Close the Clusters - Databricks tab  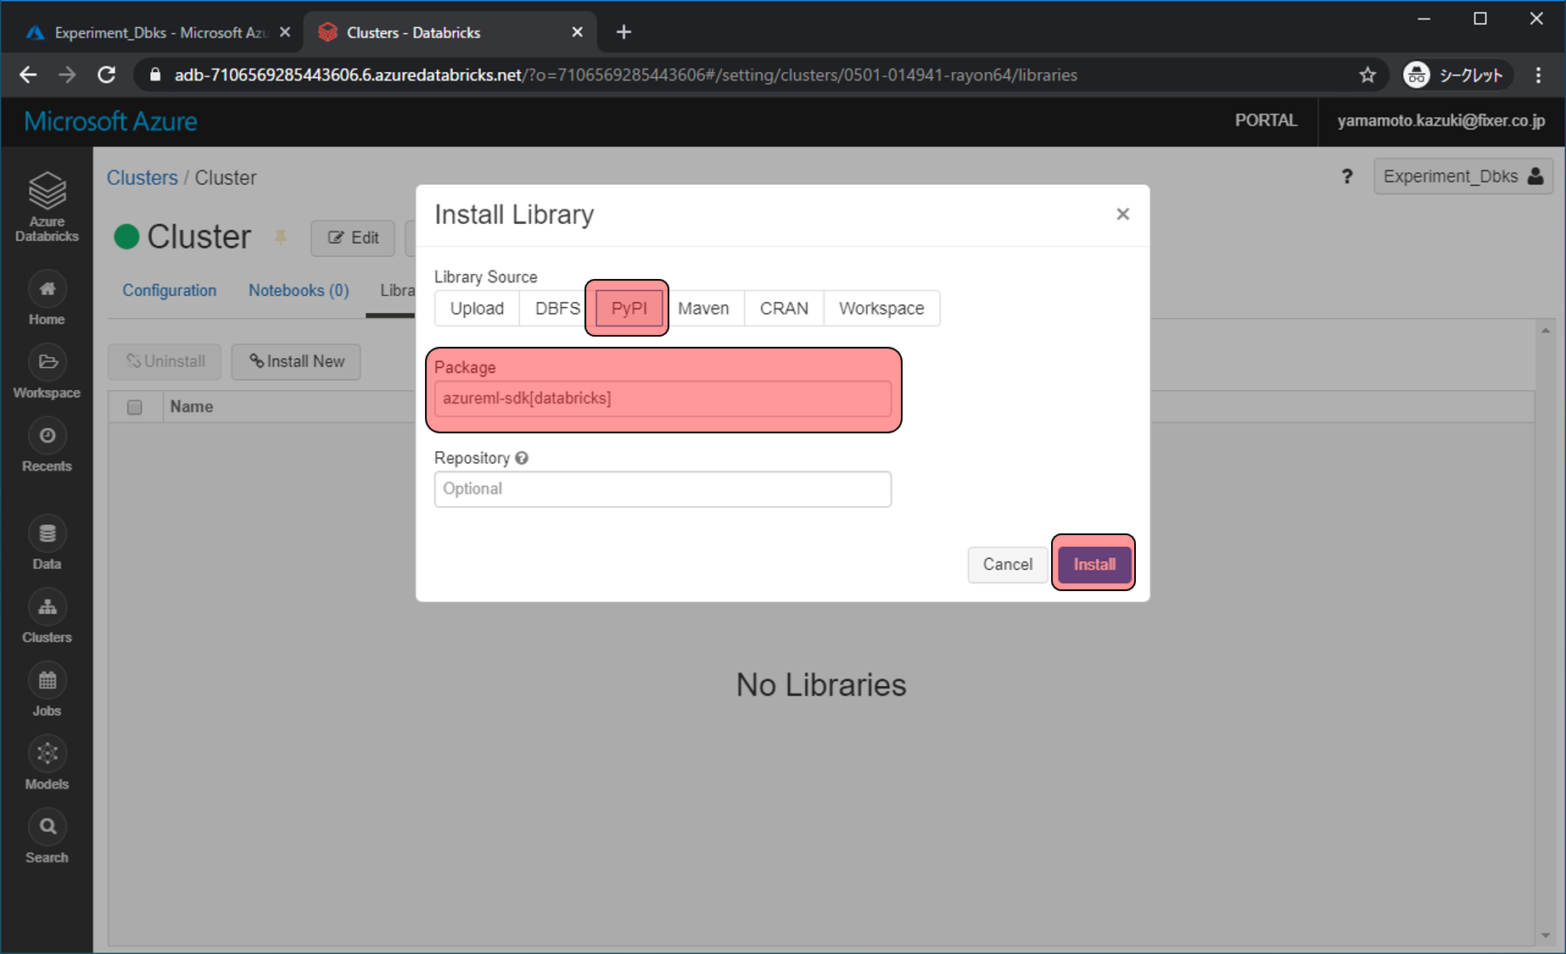coord(577,32)
